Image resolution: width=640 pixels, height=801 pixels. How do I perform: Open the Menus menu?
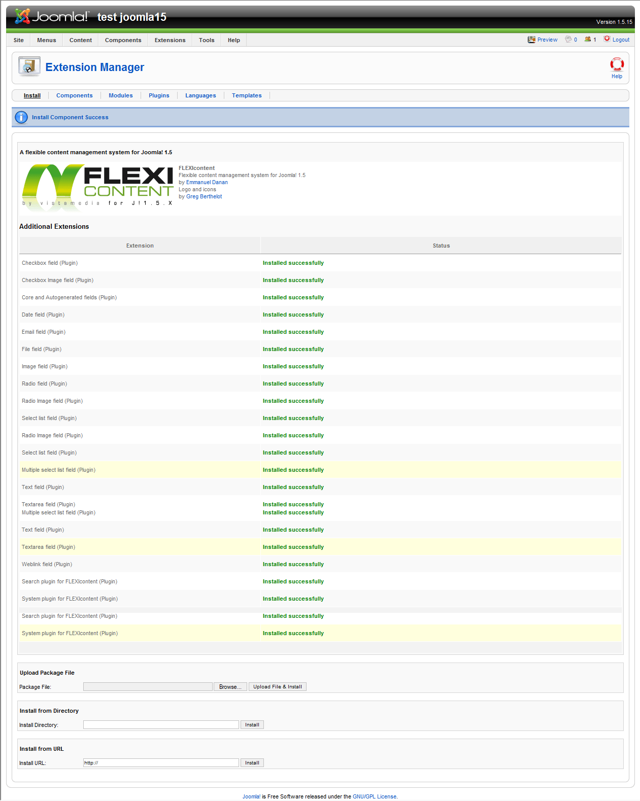[x=47, y=40]
